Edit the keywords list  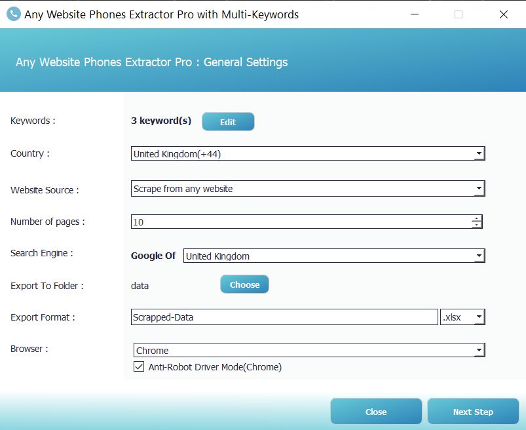228,121
